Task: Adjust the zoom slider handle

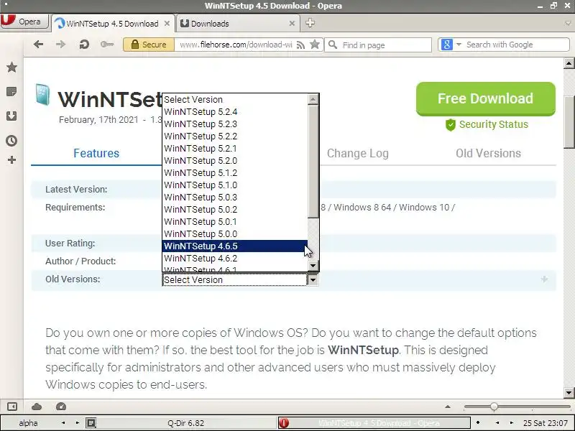Action: point(494,407)
